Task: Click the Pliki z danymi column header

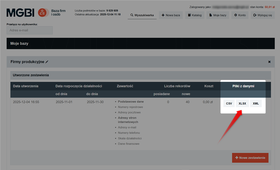Action: [x=243, y=86]
